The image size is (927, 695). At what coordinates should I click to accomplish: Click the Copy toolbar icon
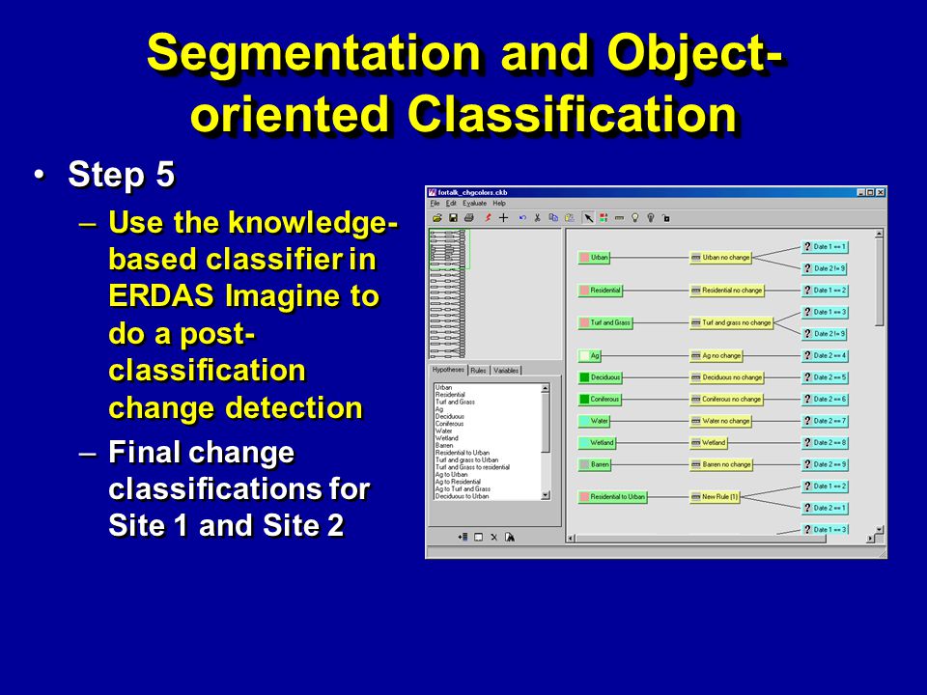[553, 218]
